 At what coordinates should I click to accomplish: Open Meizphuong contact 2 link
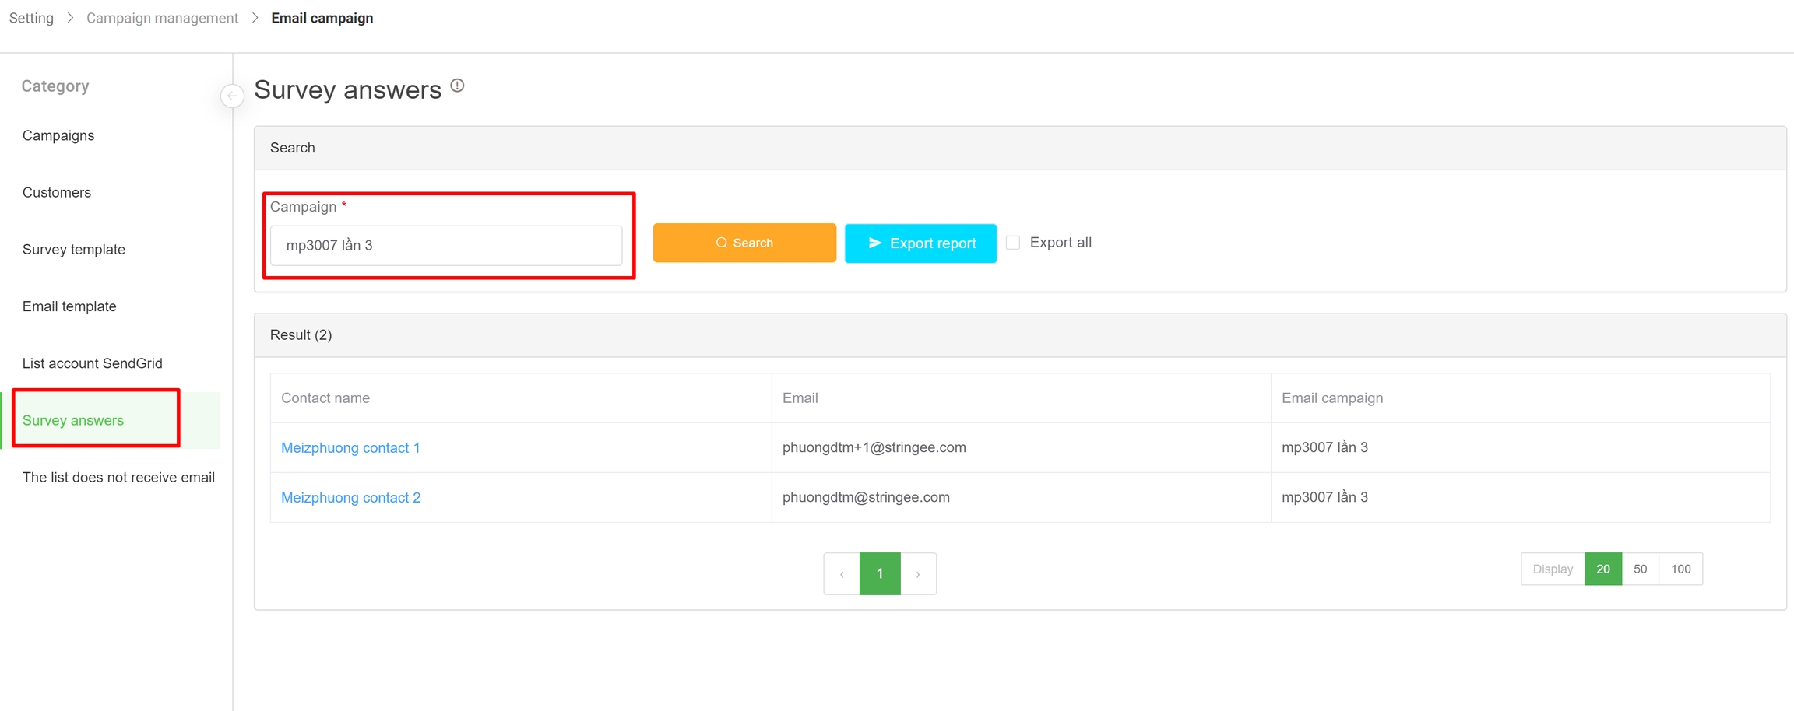click(x=350, y=497)
